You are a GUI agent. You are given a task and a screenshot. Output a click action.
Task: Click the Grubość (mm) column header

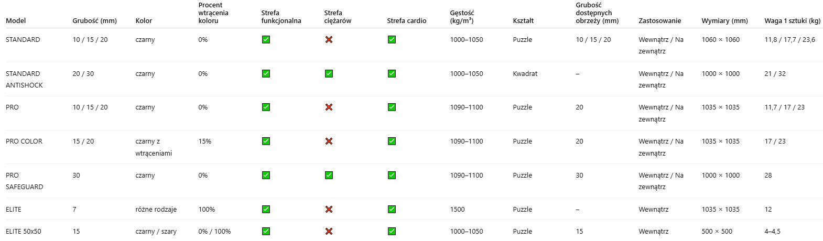94,21
